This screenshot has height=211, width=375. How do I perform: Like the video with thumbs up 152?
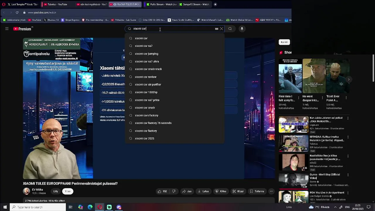coord(162,191)
